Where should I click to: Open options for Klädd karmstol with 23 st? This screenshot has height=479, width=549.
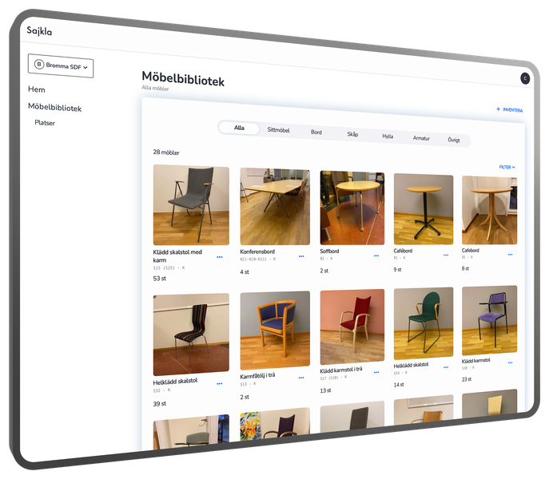click(510, 362)
